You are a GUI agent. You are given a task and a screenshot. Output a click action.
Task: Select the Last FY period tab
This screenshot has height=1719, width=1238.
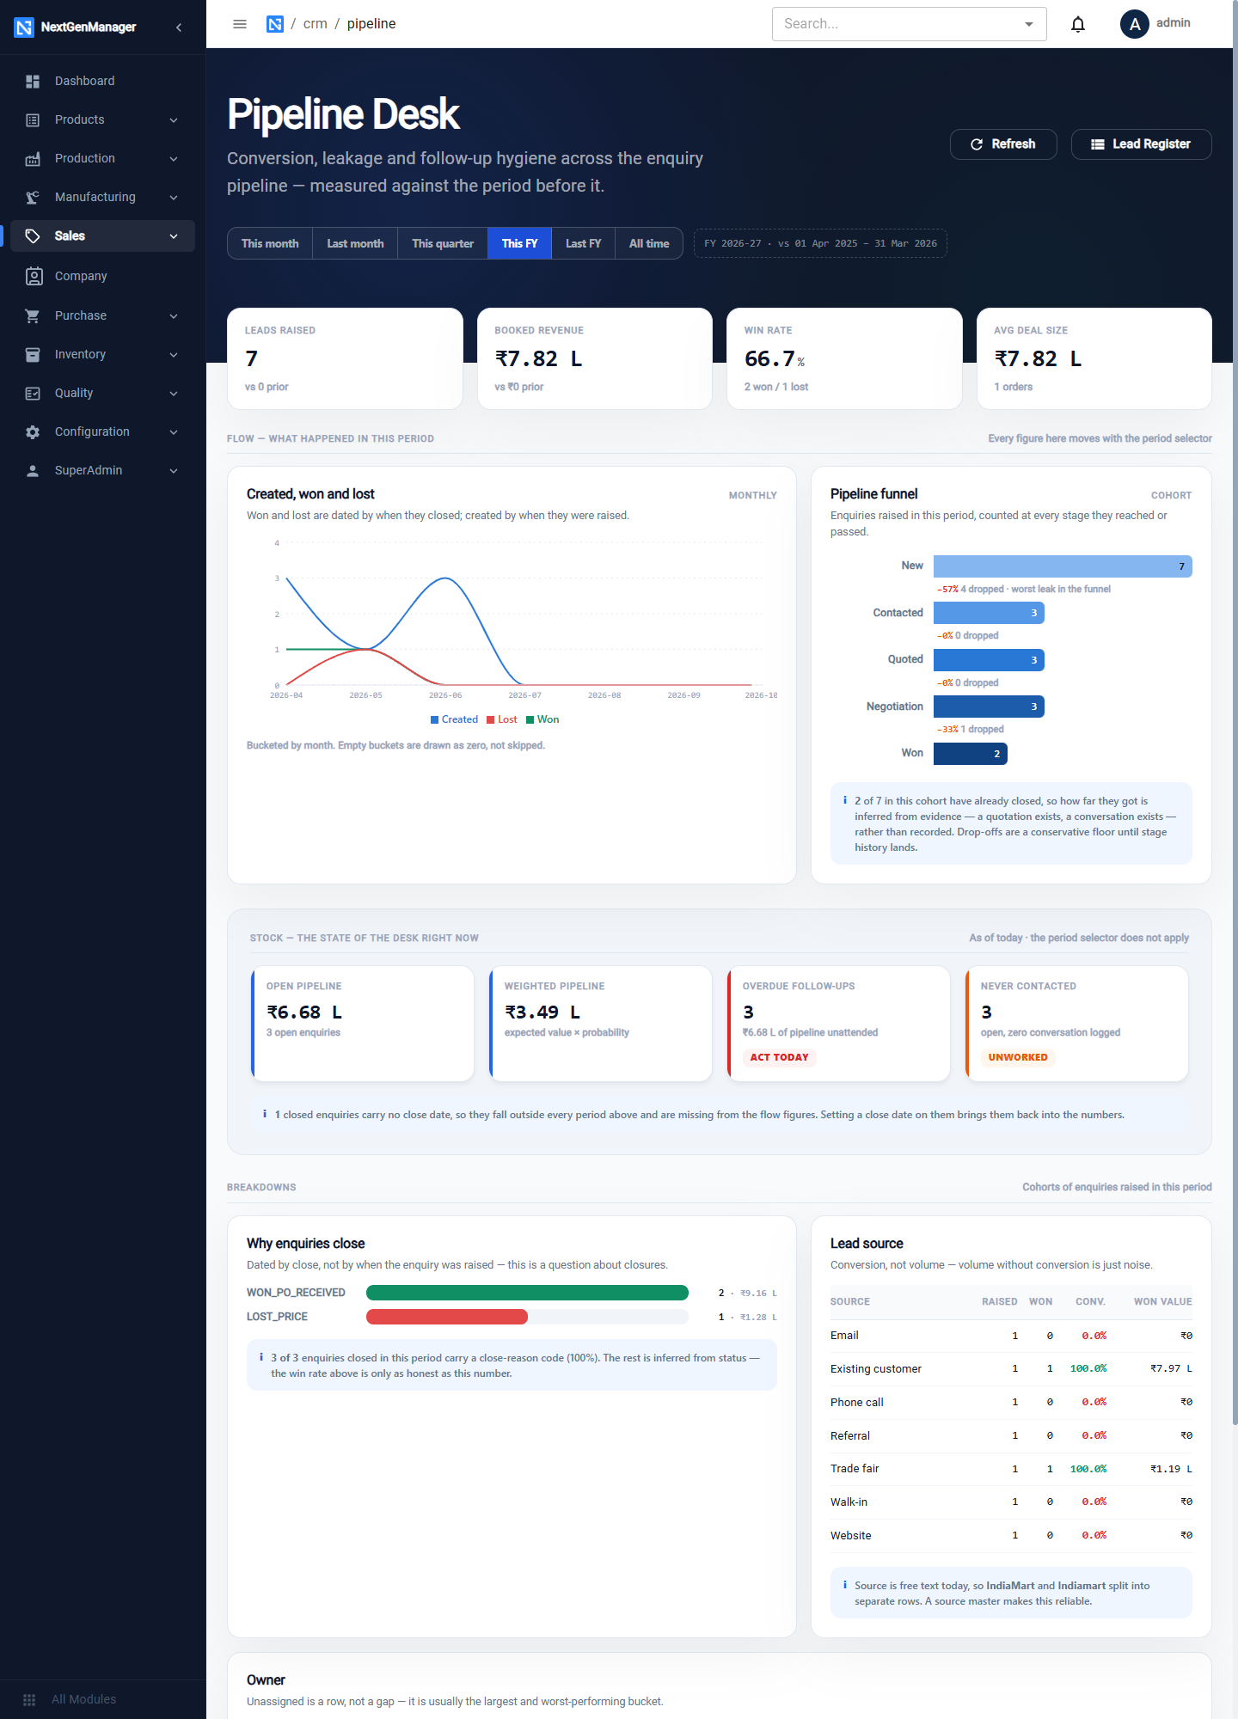(583, 243)
